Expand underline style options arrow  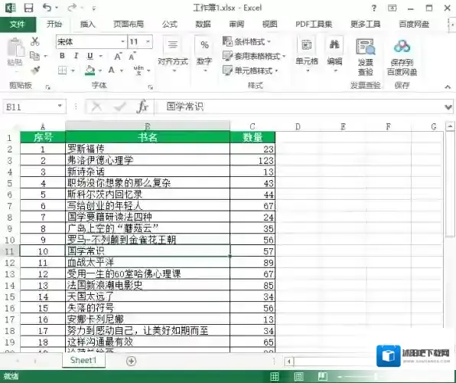pyautogui.click(x=101, y=56)
